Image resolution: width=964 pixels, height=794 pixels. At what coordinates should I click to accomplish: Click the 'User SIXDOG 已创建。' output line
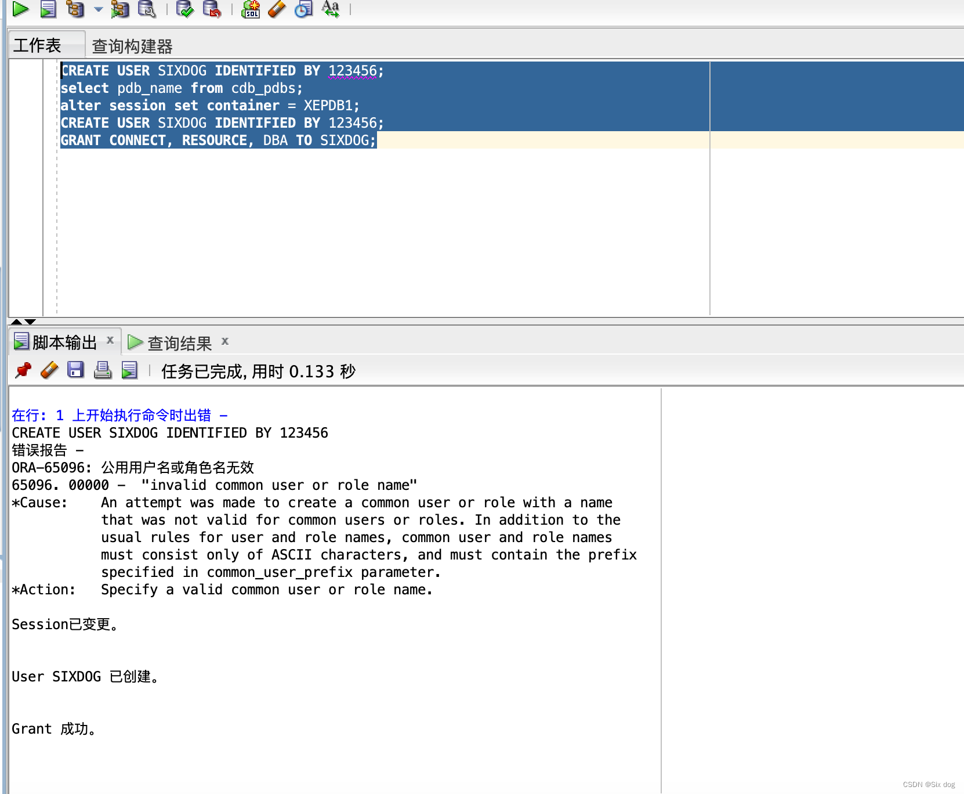coord(85,677)
